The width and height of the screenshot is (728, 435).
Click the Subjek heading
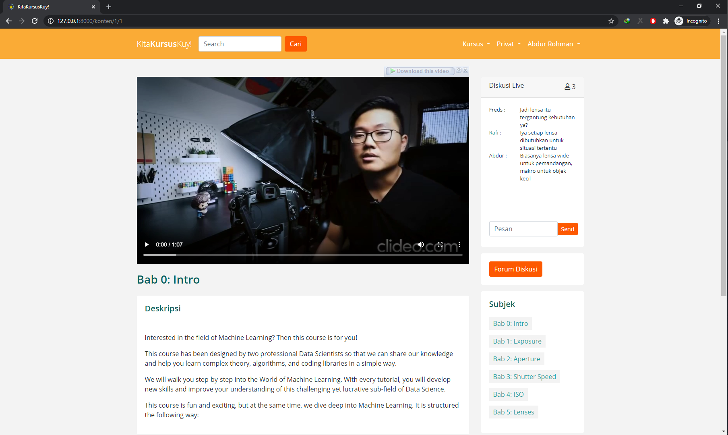(x=502, y=304)
